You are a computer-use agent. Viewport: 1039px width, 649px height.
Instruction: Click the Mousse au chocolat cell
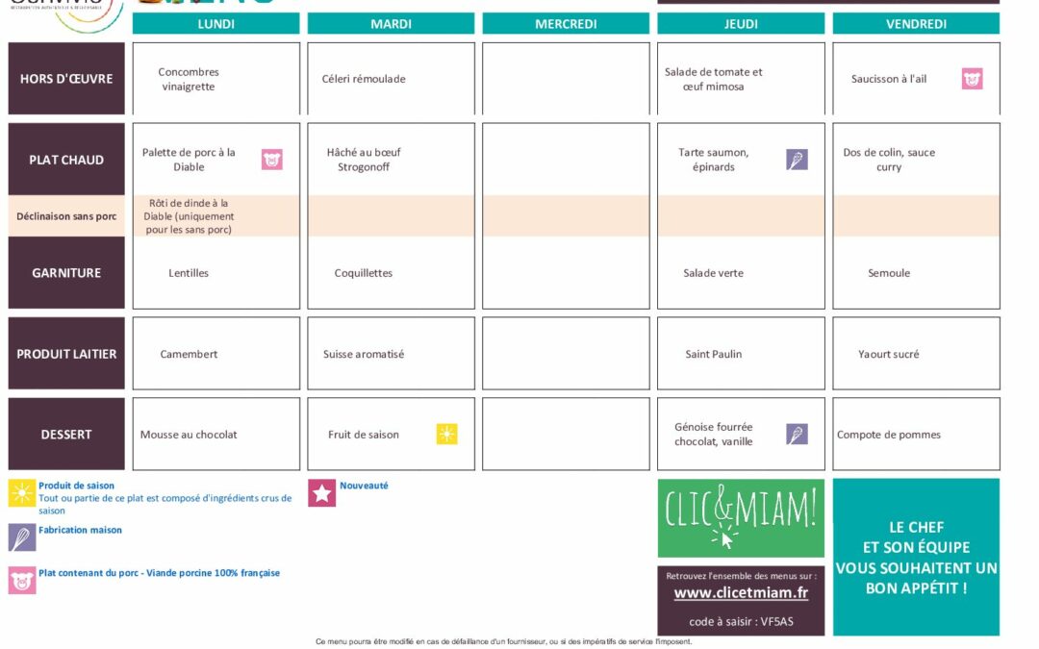(190, 435)
